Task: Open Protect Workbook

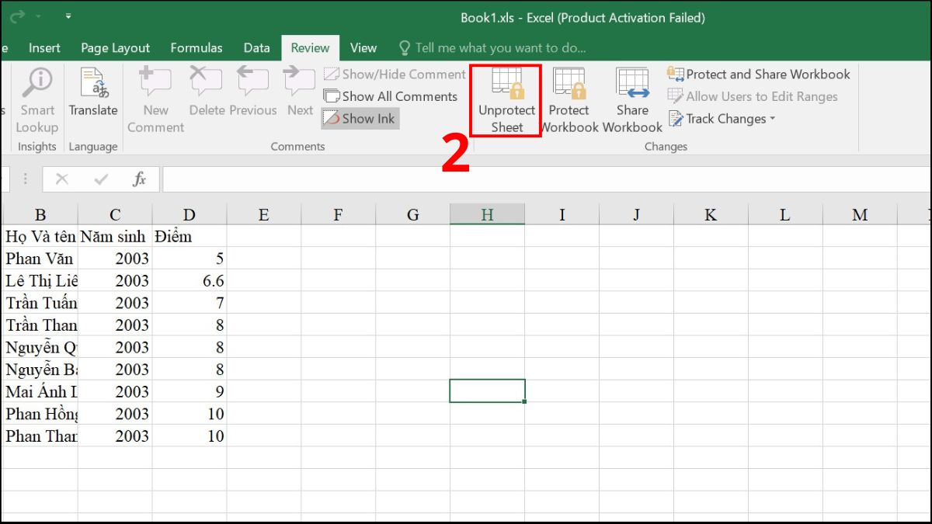Action: [x=569, y=101]
